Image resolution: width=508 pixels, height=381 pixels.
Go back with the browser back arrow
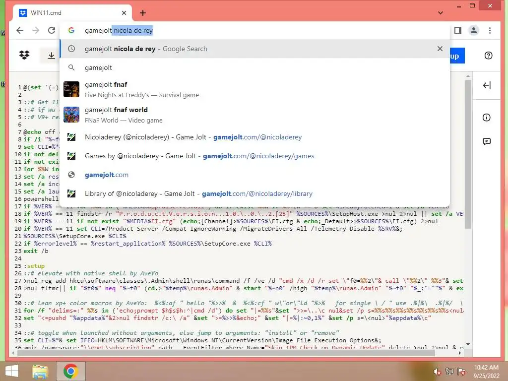pyautogui.click(x=20, y=30)
